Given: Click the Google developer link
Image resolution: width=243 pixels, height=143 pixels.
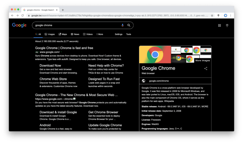Looking at the screenshot, I should click(159, 115).
